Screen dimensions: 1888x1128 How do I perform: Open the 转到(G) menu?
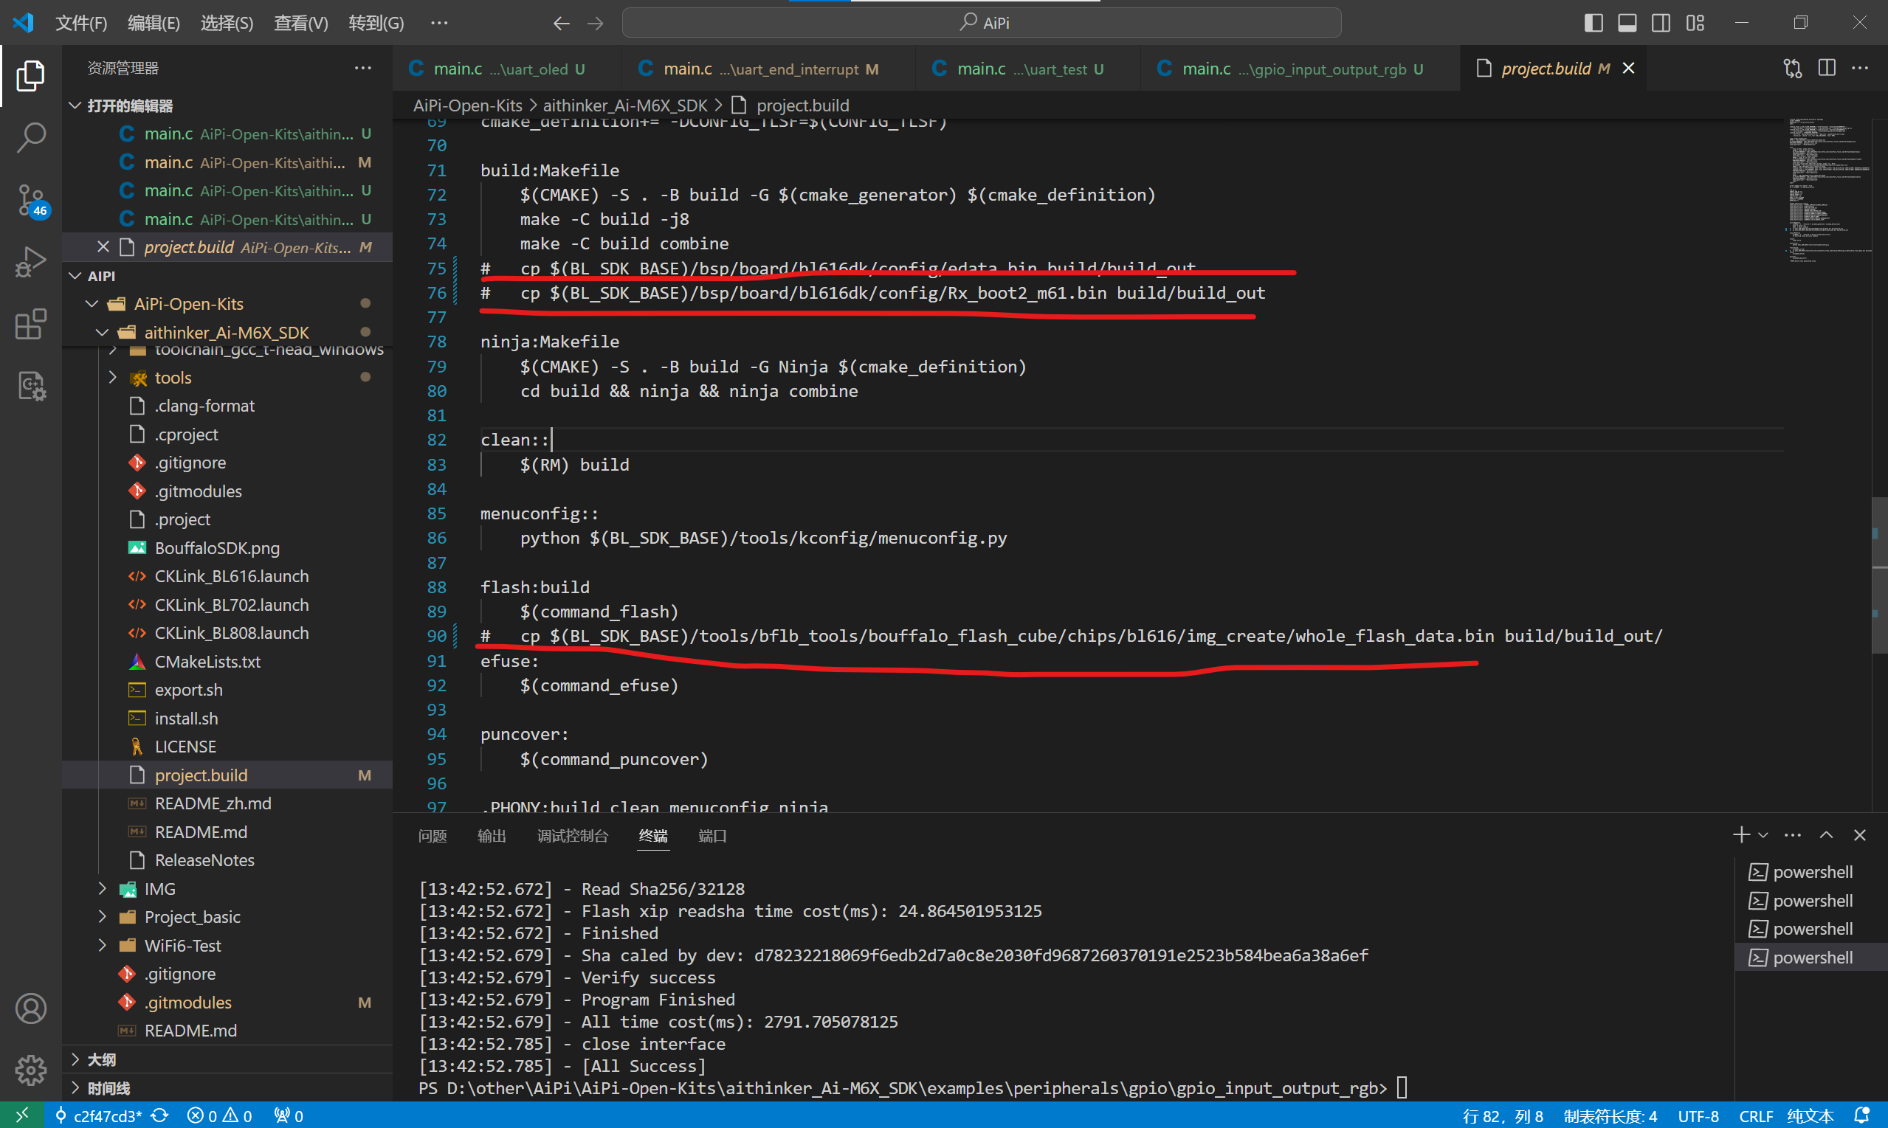(376, 24)
